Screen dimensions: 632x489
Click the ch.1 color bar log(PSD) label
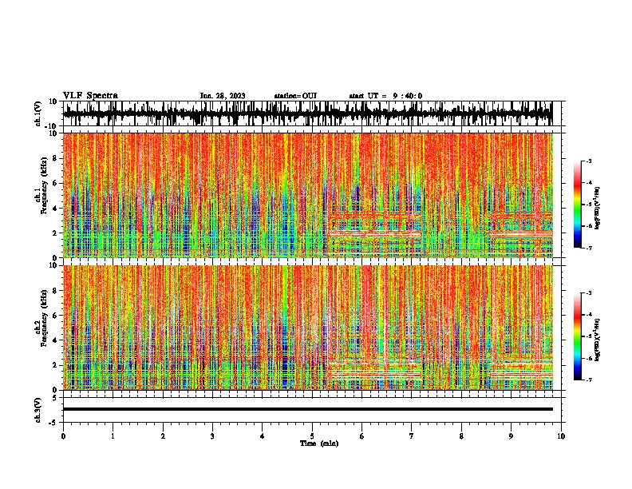(598, 209)
